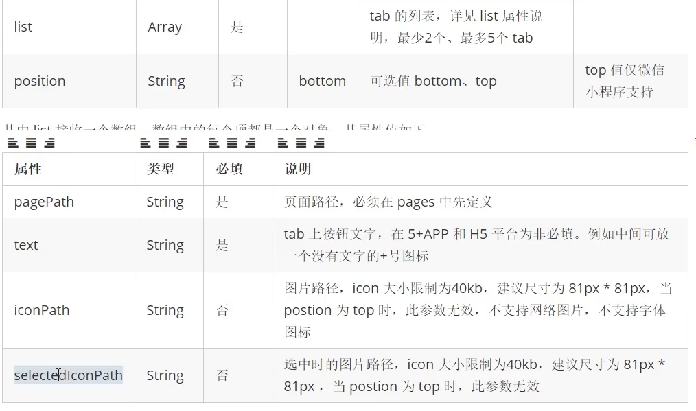Click the bottom default value cell
The image size is (696, 411).
(x=322, y=81)
